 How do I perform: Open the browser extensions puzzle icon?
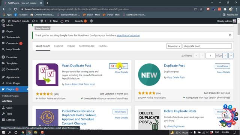225,9
